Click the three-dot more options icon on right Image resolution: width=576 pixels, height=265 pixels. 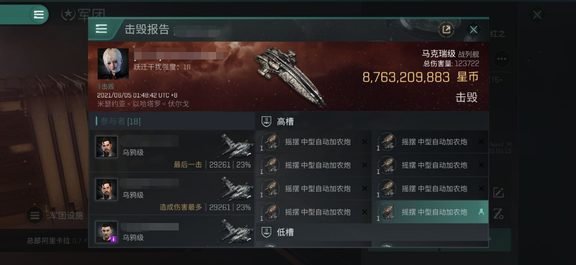(x=501, y=59)
